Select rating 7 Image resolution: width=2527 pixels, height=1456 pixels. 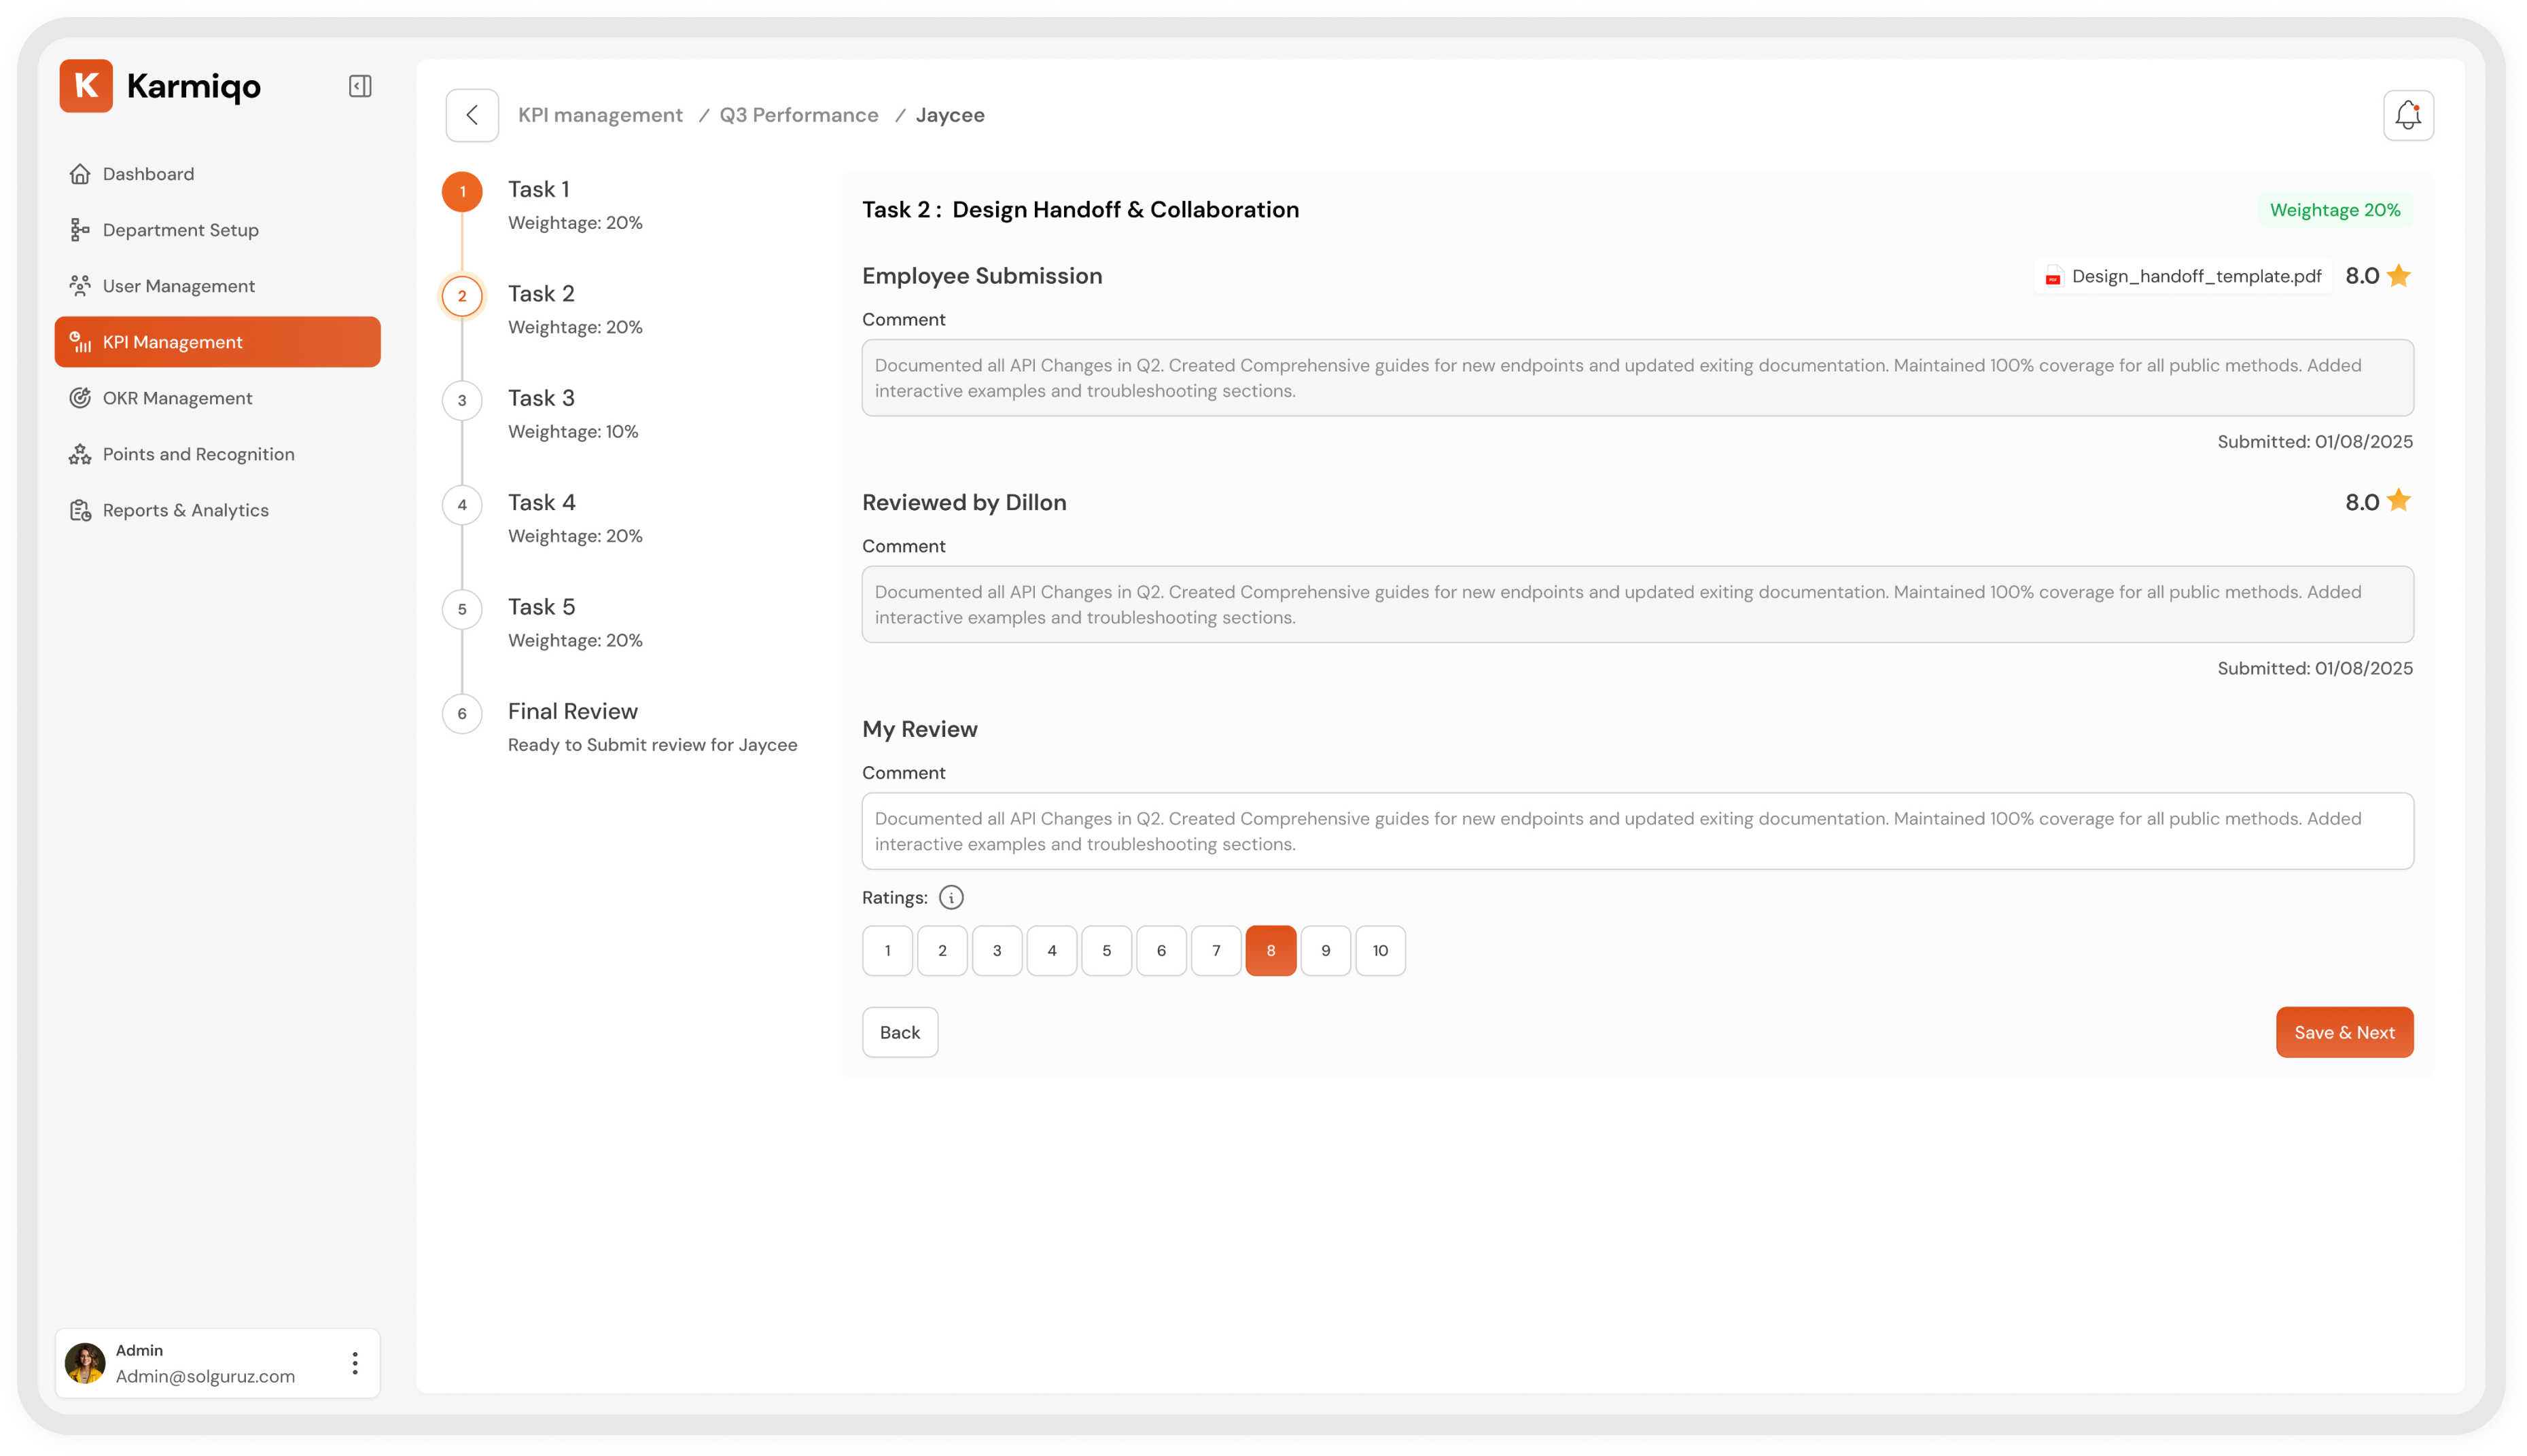[x=1216, y=950]
